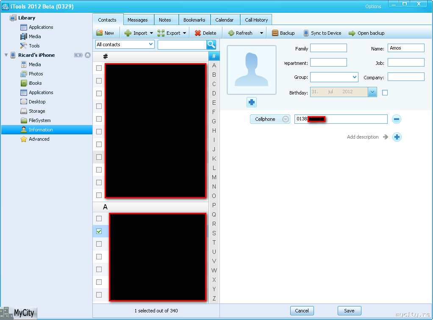The image size is (433, 320).
Task: Click the Export icon
Action: [x=161, y=33]
